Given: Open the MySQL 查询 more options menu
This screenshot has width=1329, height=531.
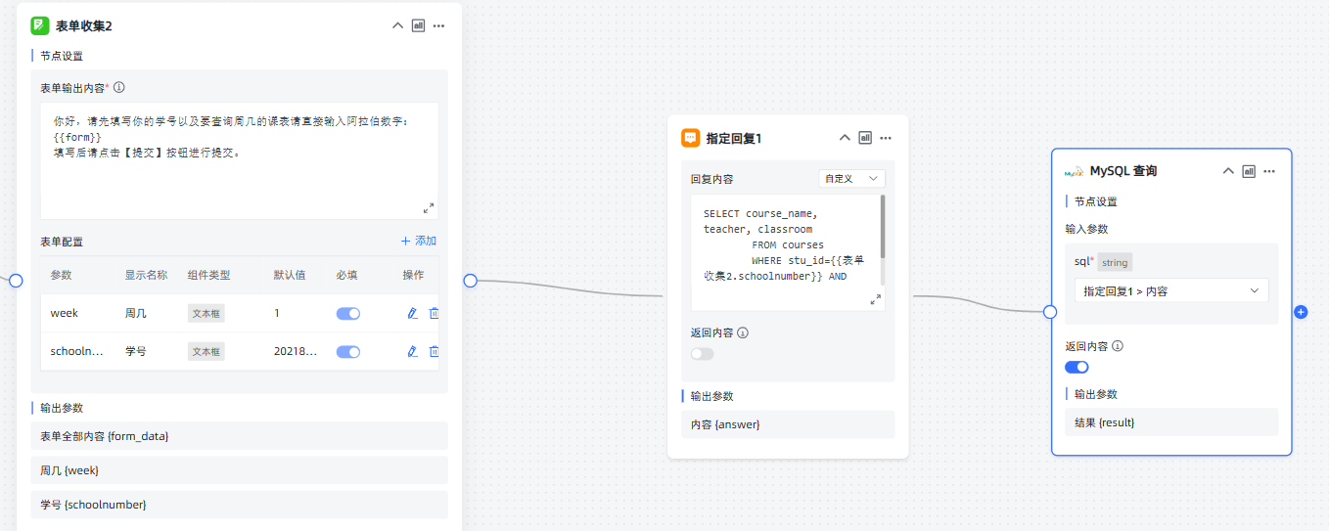Looking at the screenshot, I should coord(1269,171).
